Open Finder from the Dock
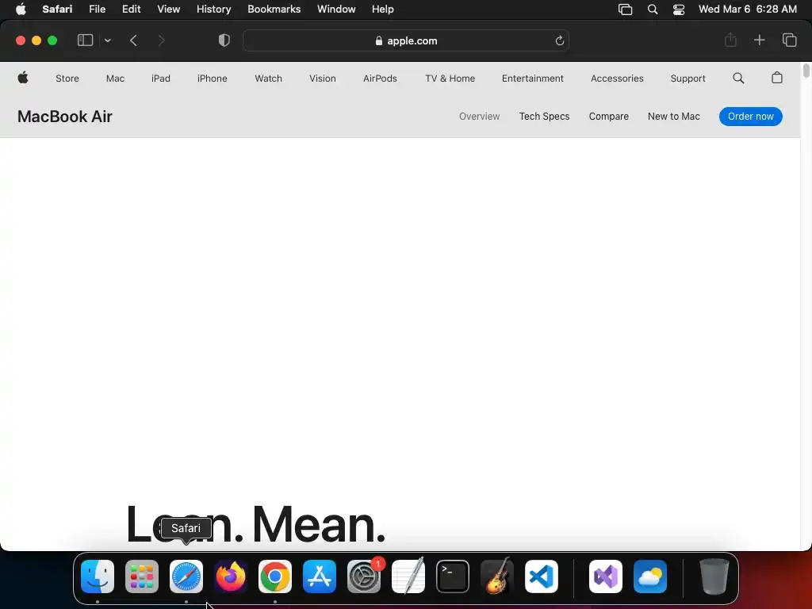The image size is (812, 609). click(98, 576)
